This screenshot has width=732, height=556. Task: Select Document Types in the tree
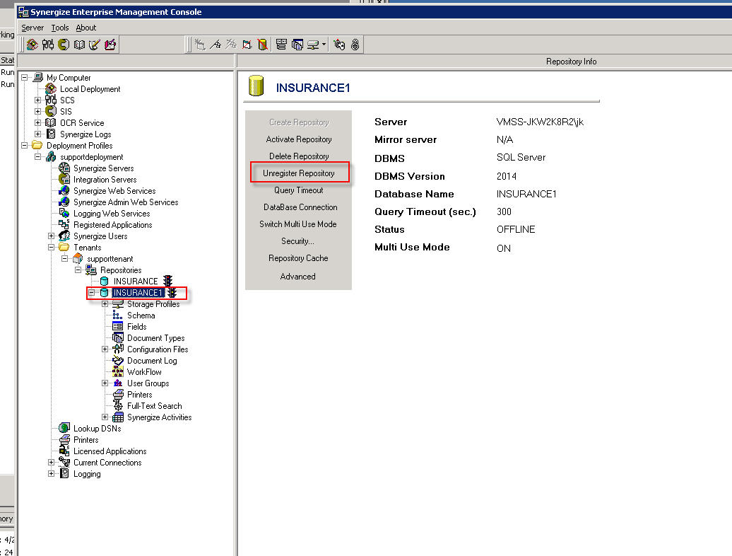click(x=156, y=338)
